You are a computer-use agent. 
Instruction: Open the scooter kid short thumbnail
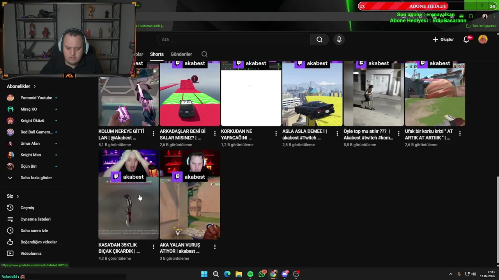[x=373, y=93]
